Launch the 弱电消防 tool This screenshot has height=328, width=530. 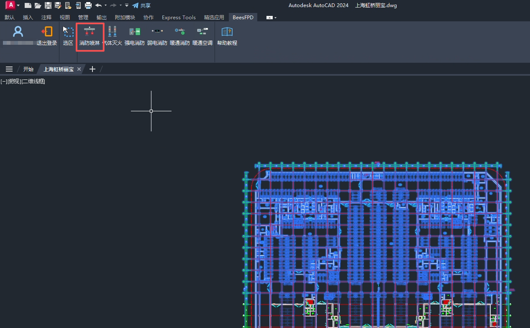157,36
